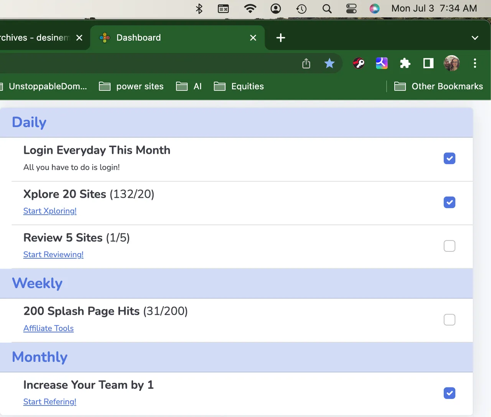Open macOS Control Center

(x=351, y=8)
